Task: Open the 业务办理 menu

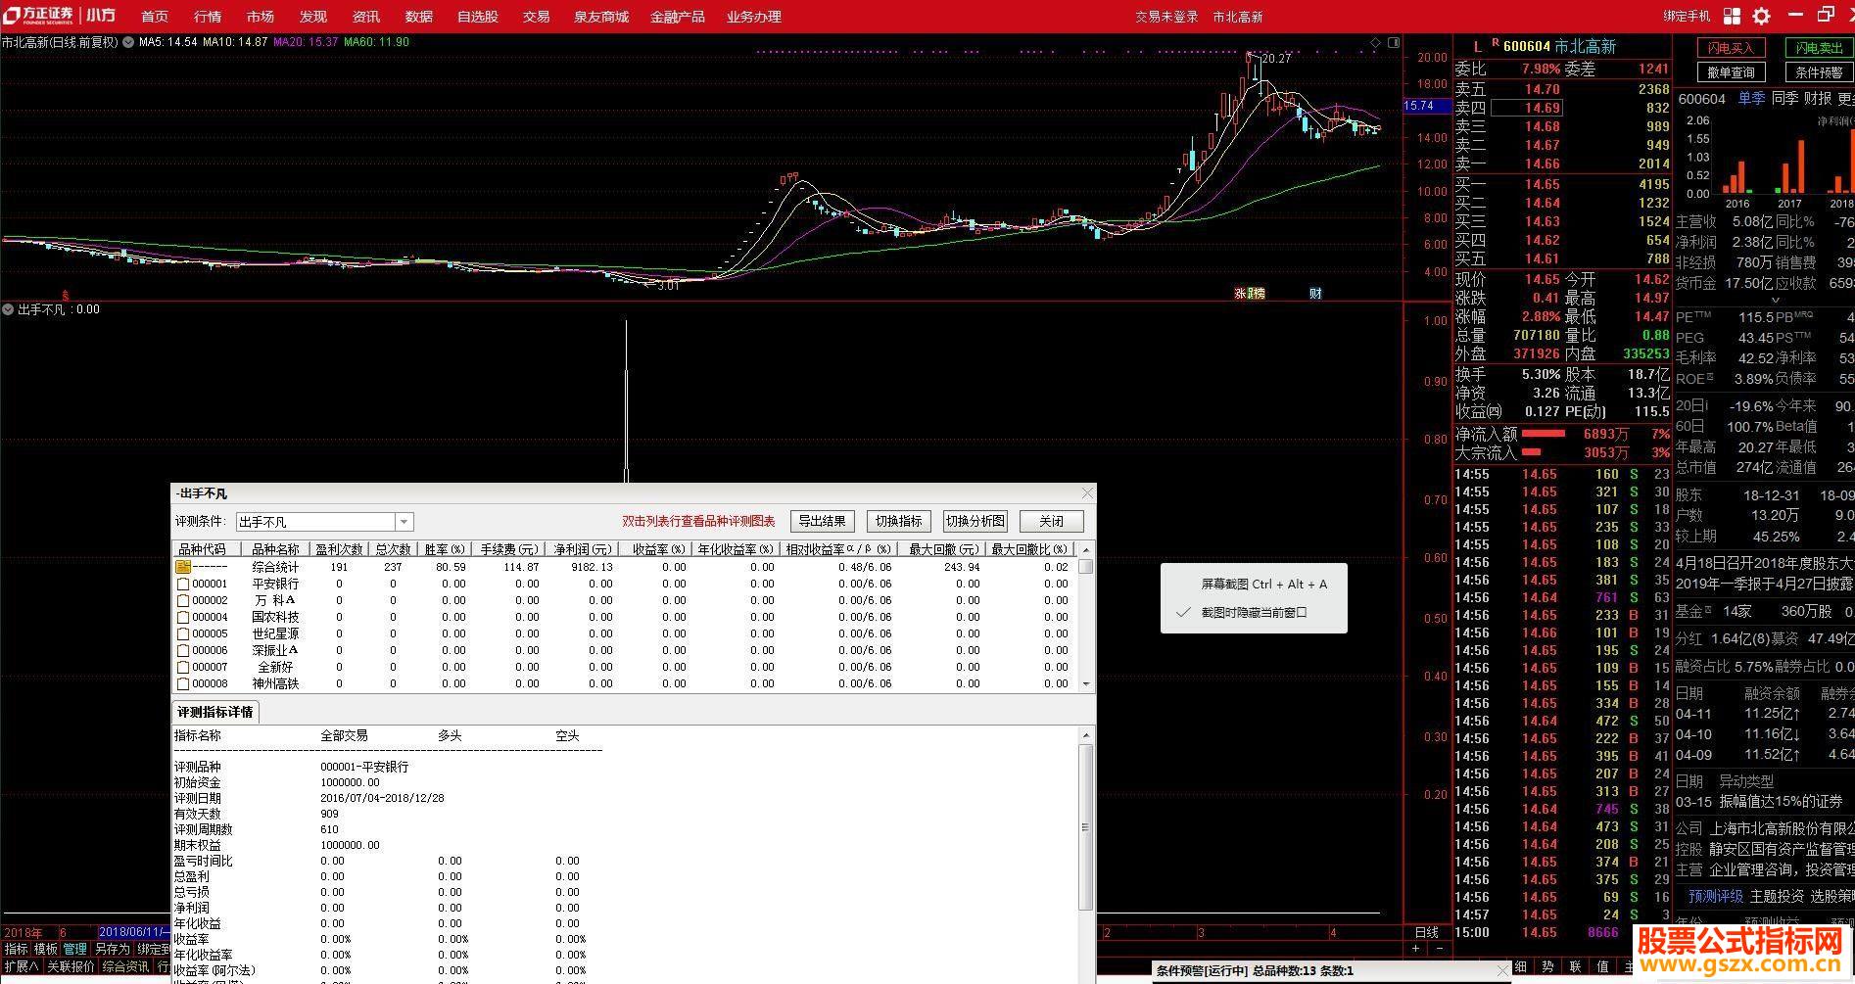Action: click(x=754, y=17)
